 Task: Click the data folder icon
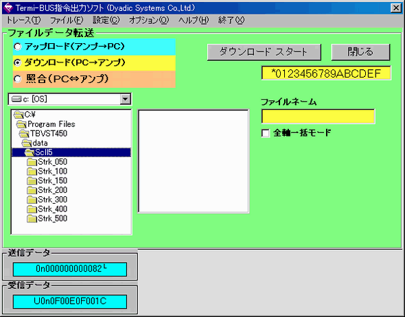[x=27, y=143]
